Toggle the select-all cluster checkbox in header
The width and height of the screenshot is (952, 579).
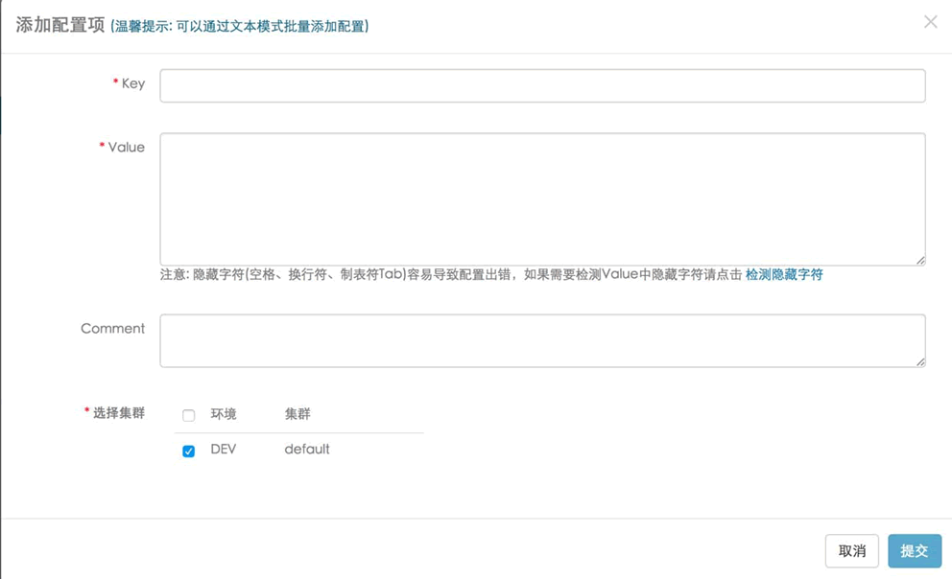[x=189, y=415]
